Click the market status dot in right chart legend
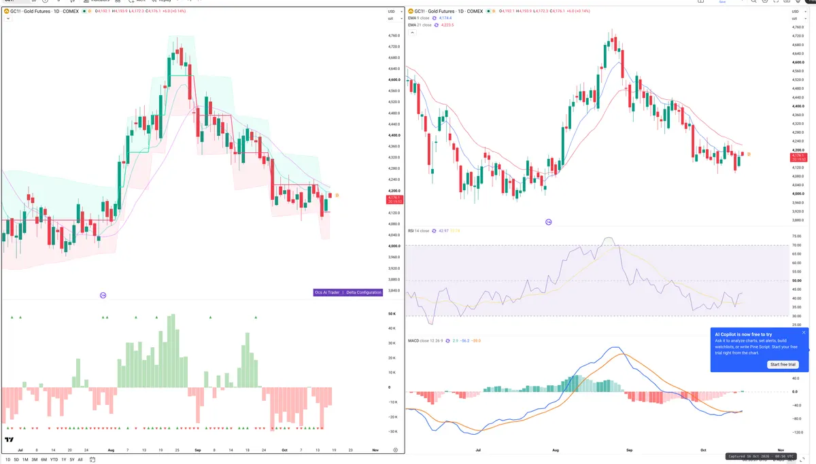Screen dimensions: 816x464 pyautogui.click(x=488, y=11)
